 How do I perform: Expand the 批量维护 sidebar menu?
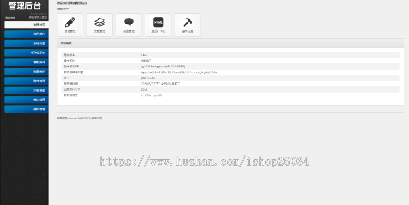26,72
